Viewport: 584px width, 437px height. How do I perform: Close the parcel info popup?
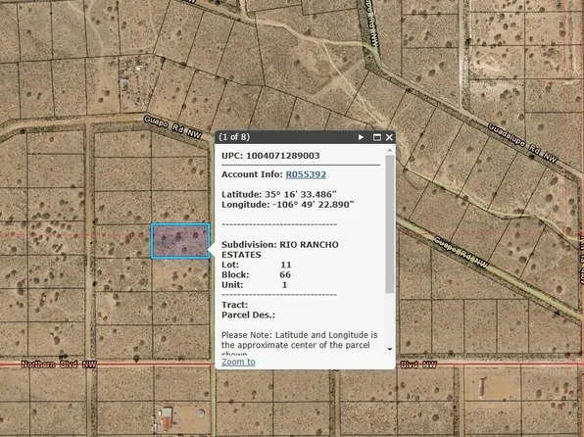coord(389,137)
